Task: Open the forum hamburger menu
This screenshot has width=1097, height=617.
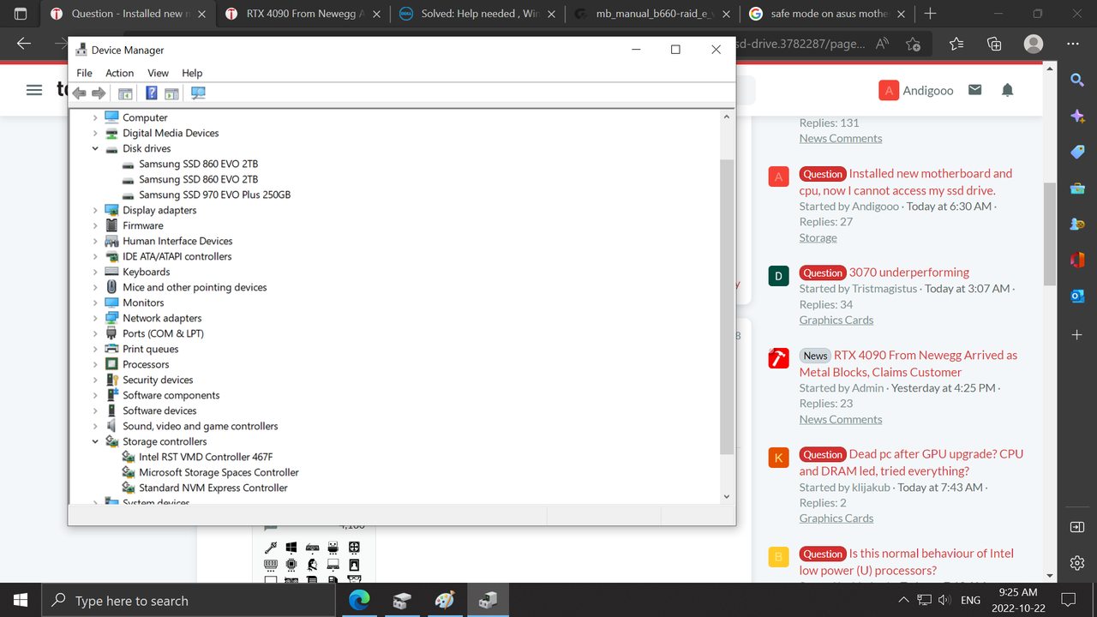Action: tap(34, 90)
